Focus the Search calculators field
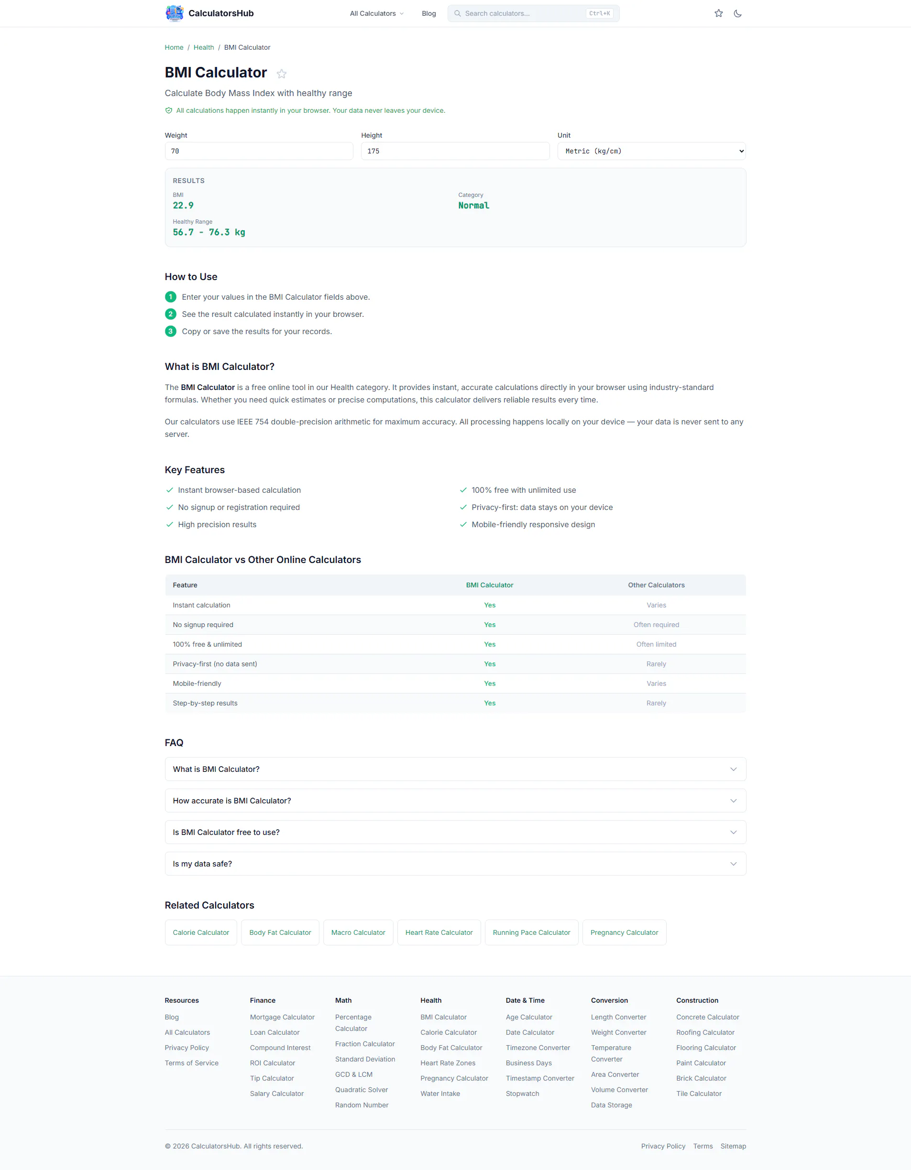 pyautogui.click(x=533, y=13)
